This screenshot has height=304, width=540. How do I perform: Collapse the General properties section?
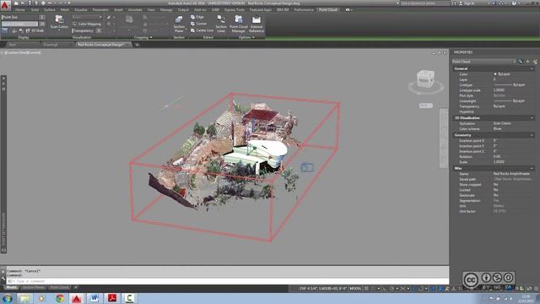coord(532,69)
